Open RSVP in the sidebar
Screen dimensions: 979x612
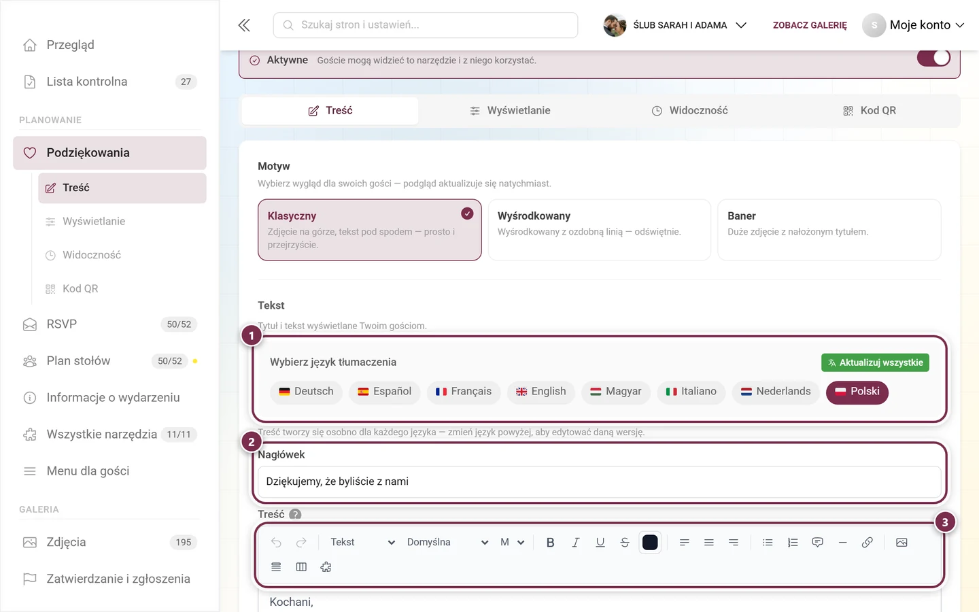pyautogui.click(x=109, y=324)
